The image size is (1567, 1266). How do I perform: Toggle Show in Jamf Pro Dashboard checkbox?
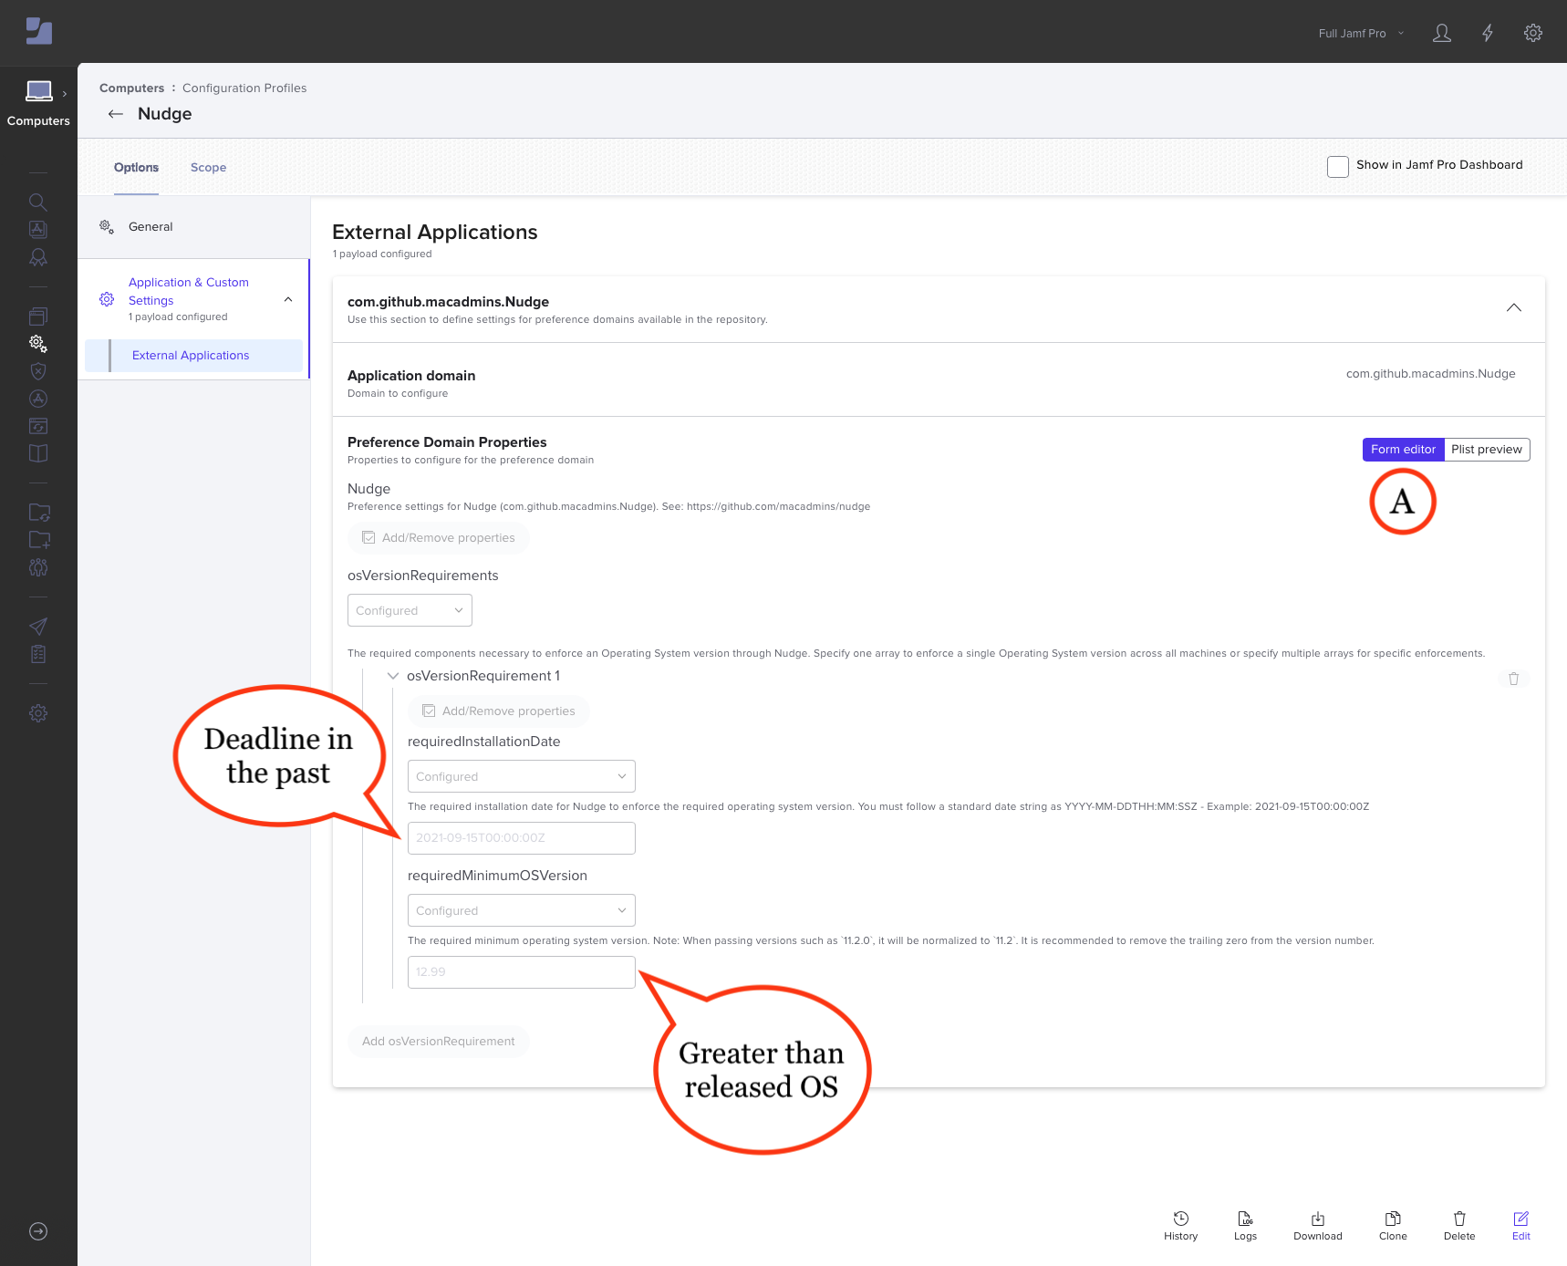click(1338, 166)
